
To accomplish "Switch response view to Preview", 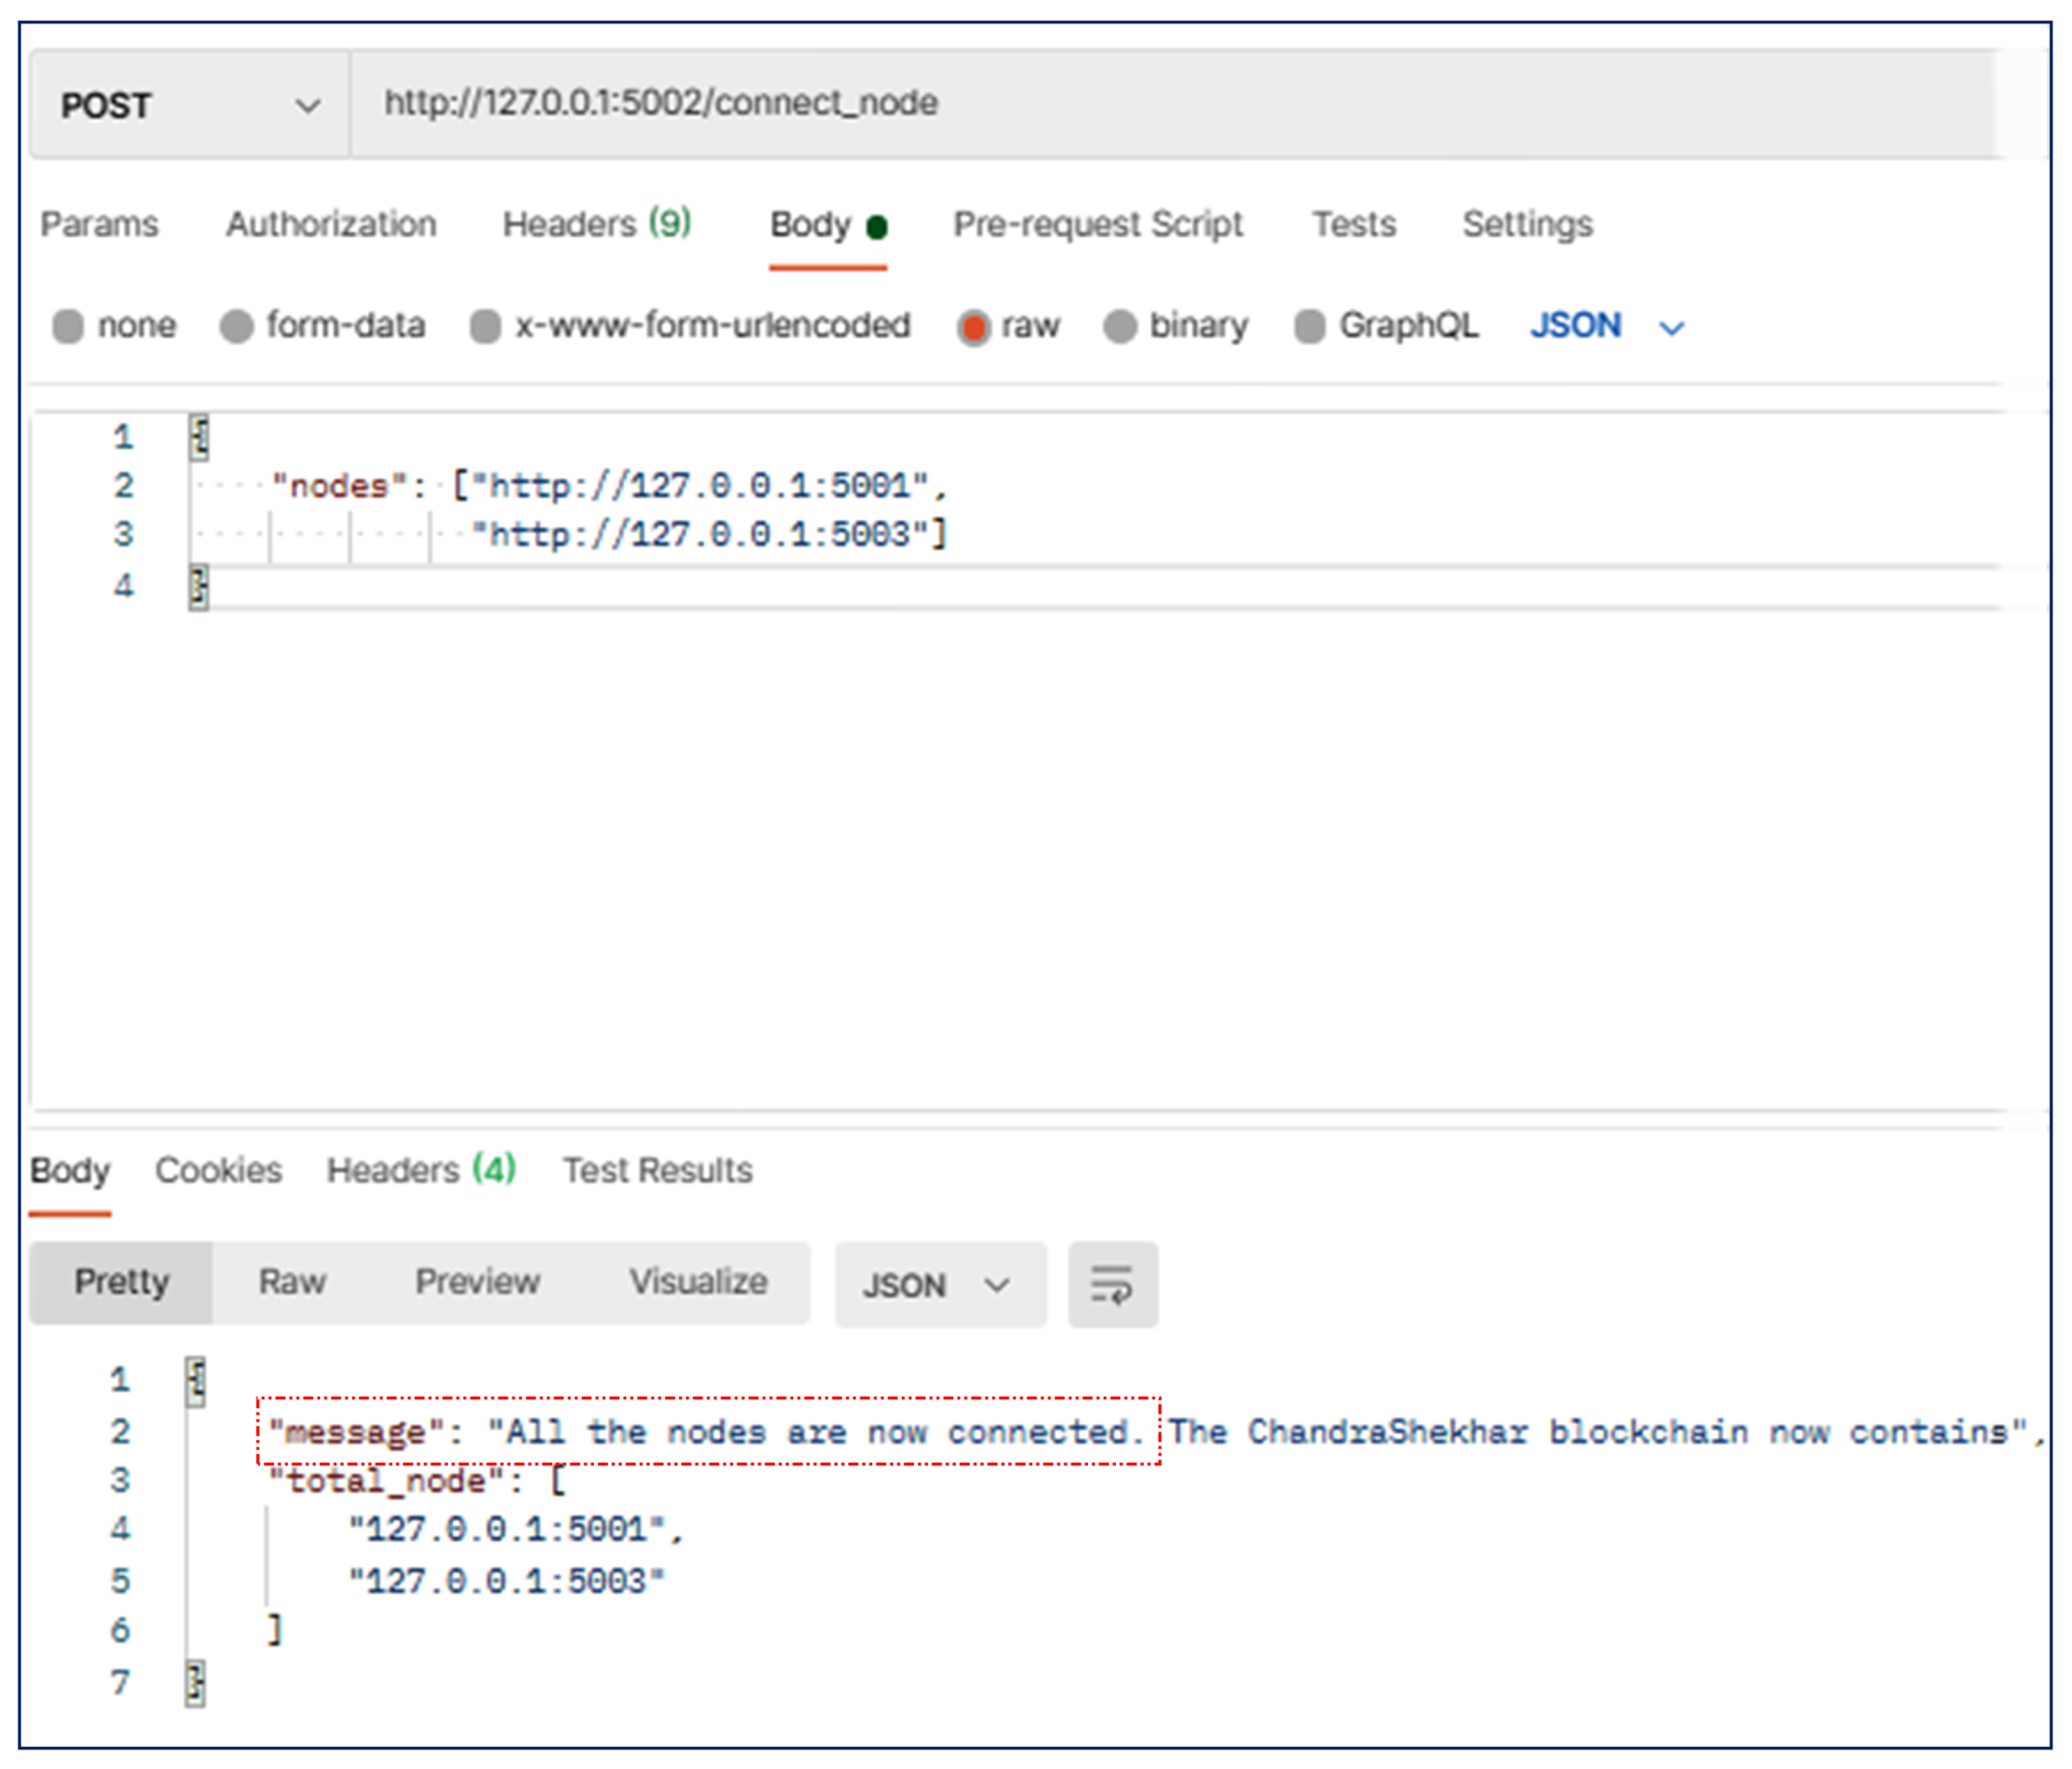I will (477, 1282).
